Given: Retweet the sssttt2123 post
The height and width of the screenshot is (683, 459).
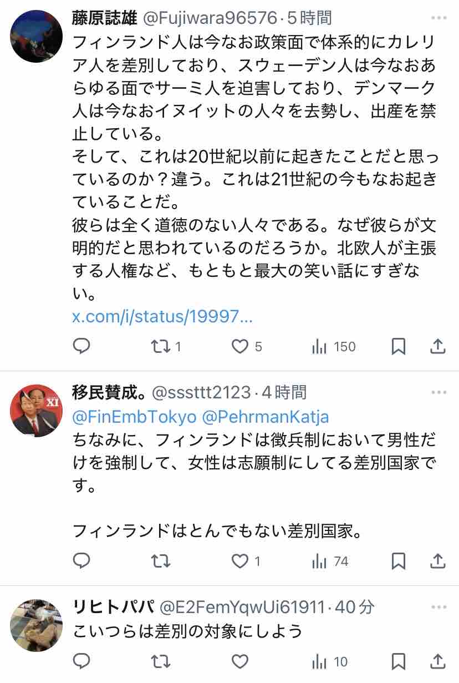Looking at the screenshot, I should click(x=161, y=561).
